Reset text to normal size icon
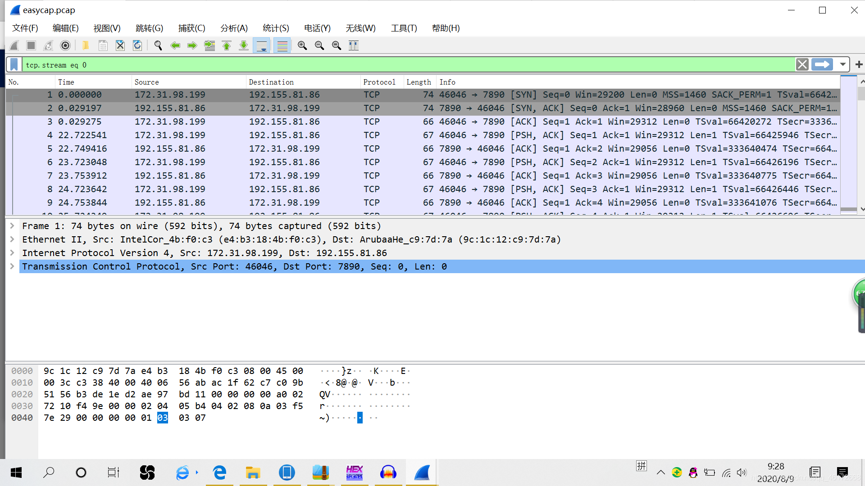This screenshot has width=865, height=486. pos(337,45)
